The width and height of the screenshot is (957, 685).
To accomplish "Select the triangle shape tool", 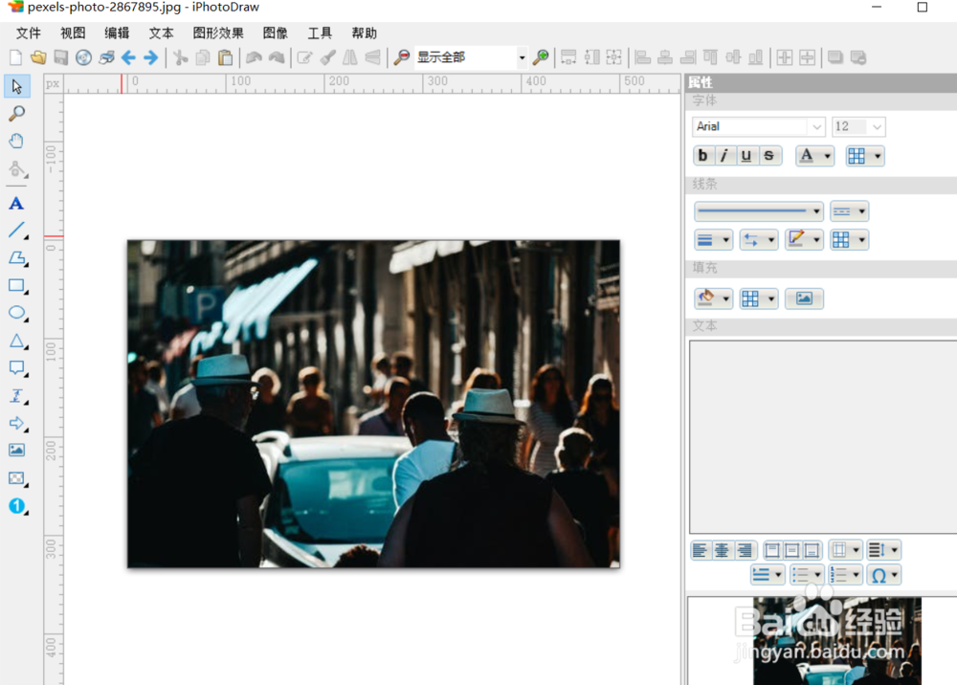I will 16,341.
